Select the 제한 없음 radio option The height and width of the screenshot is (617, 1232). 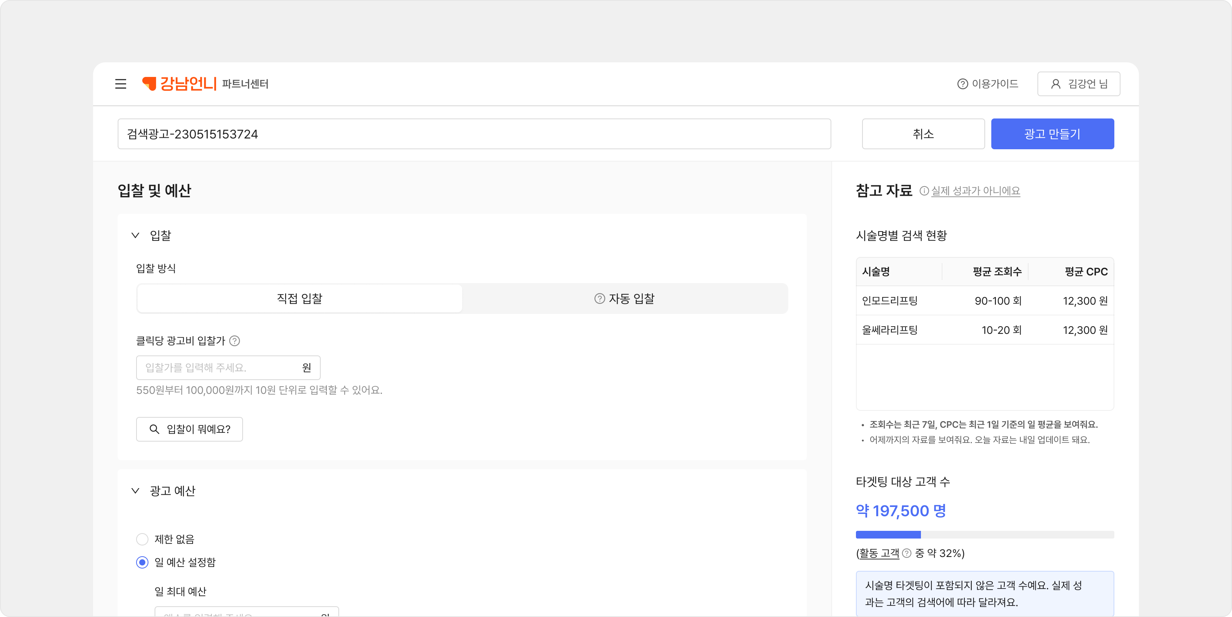142,540
